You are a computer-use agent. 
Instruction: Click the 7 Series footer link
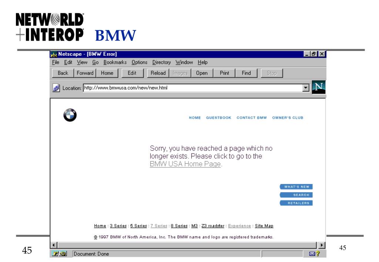coord(159,226)
